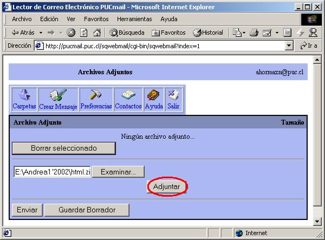325x240 pixels.
Task: Click the Archivos Adjuntos page heading
Action: coord(105,72)
